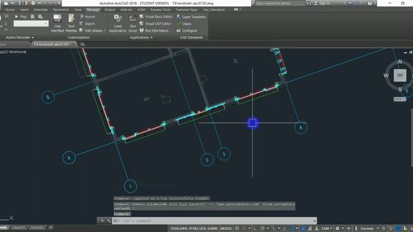Toggle the grid display in status bar
This screenshot has width=413, height=232.
point(237,228)
